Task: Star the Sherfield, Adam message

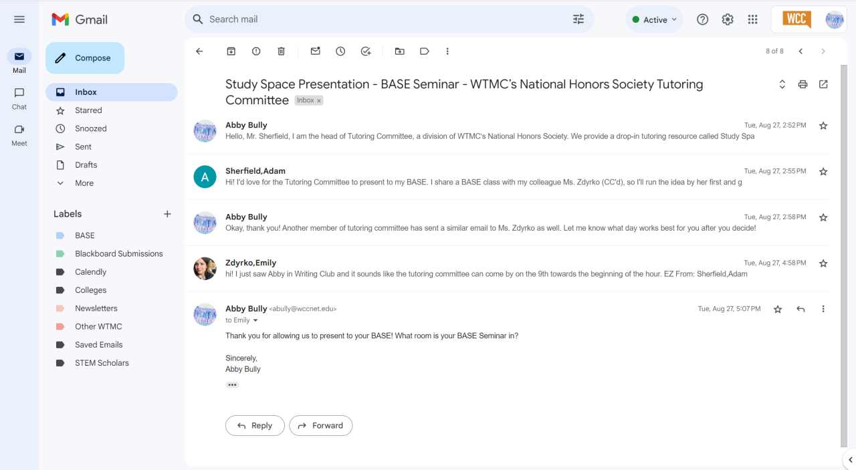Action: [823, 172]
